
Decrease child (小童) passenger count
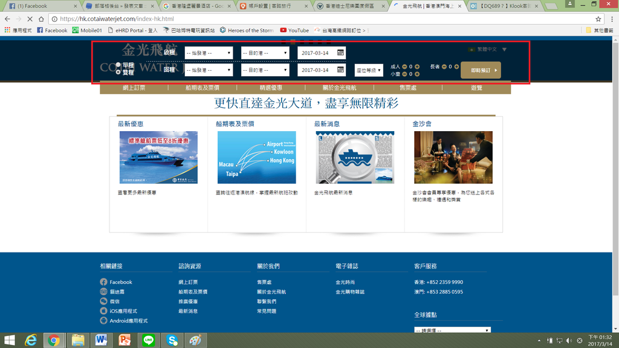tap(404, 74)
